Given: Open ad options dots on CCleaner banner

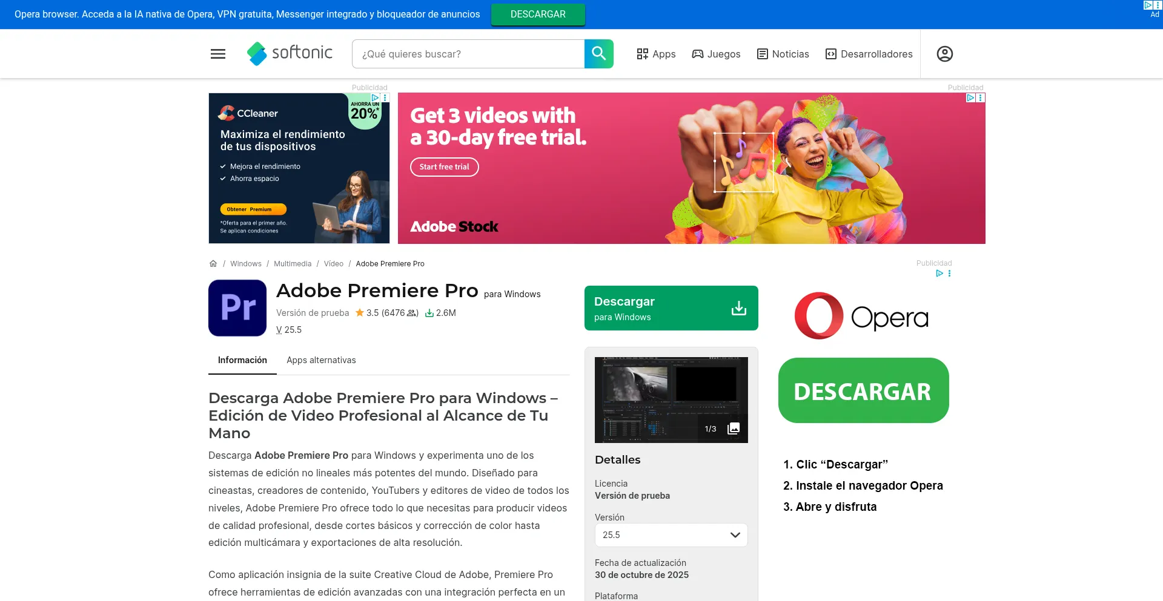Looking at the screenshot, I should (385, 97).
